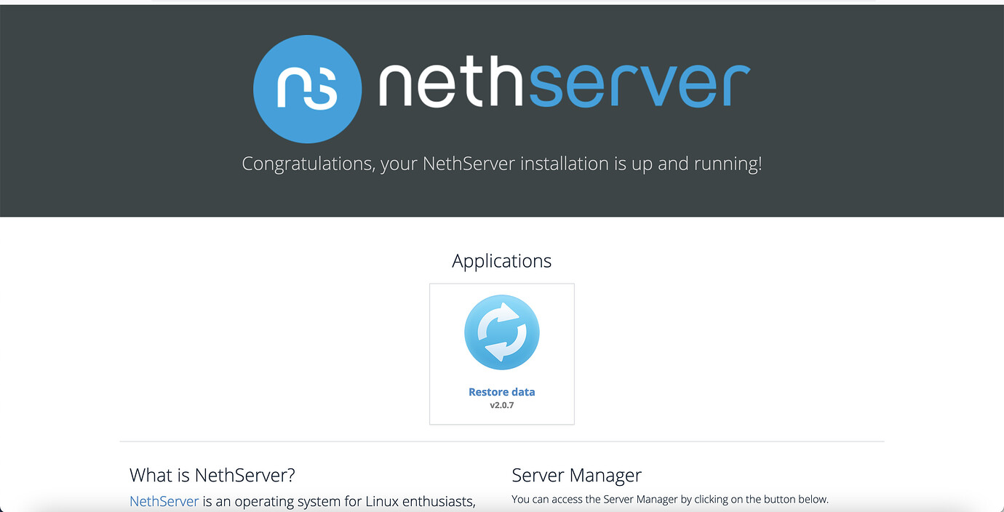Open the NethServer hyperlink in the description

[x=164, y=501]
